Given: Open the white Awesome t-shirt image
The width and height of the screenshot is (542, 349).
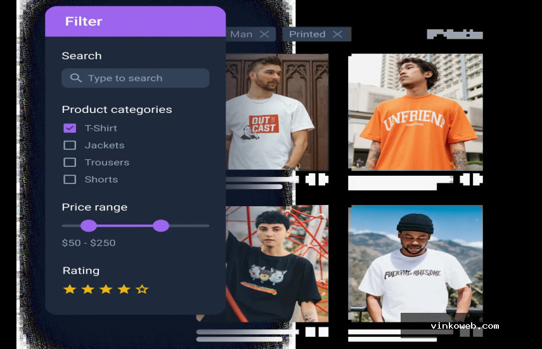Looking at the screenshot, I should [415, 264].
